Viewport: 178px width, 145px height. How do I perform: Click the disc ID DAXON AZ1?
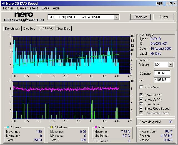(159, 44)
